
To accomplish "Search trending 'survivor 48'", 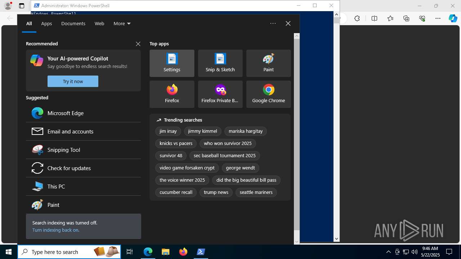I will (x=171, y=156).
